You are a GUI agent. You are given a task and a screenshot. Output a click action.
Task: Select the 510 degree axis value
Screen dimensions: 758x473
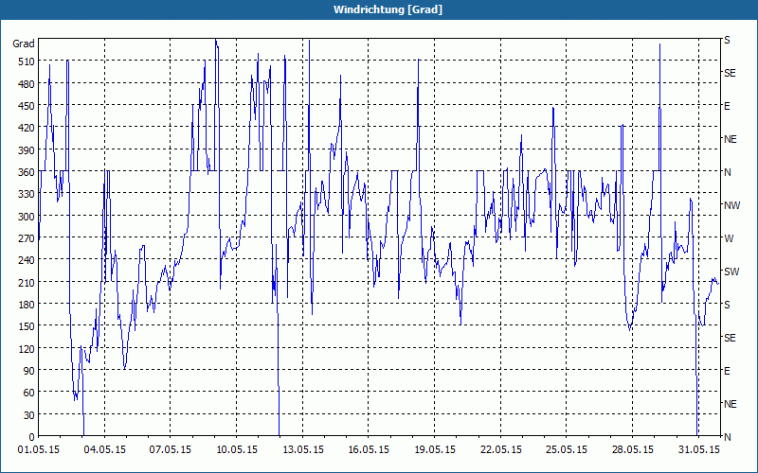click(27, 61)
